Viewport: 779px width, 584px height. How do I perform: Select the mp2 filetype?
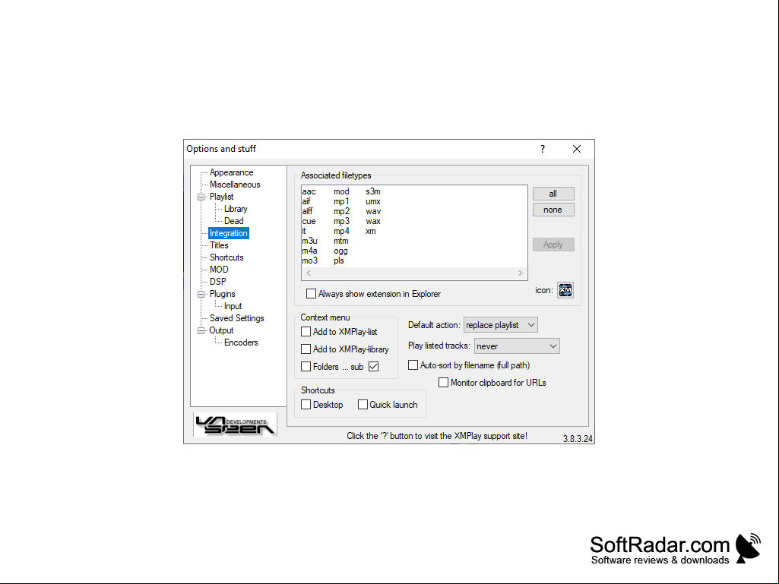point(342,211)
